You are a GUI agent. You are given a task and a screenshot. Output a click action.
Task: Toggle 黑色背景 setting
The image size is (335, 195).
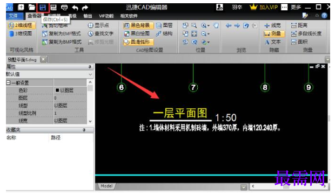click(138, 25)
